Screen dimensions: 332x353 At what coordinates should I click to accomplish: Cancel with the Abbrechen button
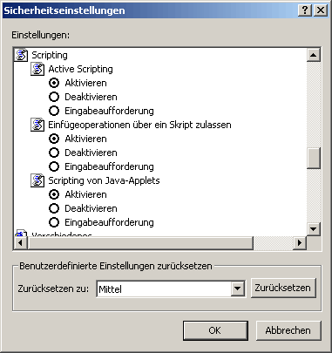[288, 330]
